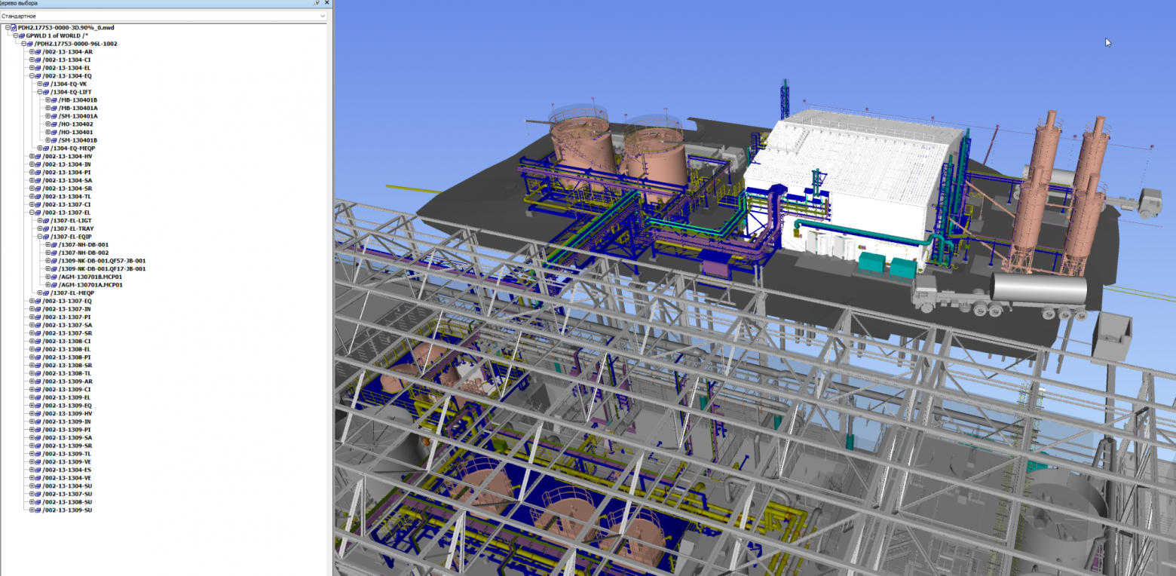This screenshot has height=576, width=1176.
Task: Click the icon beside /SM-130401A
Action: tap(54, 116)
